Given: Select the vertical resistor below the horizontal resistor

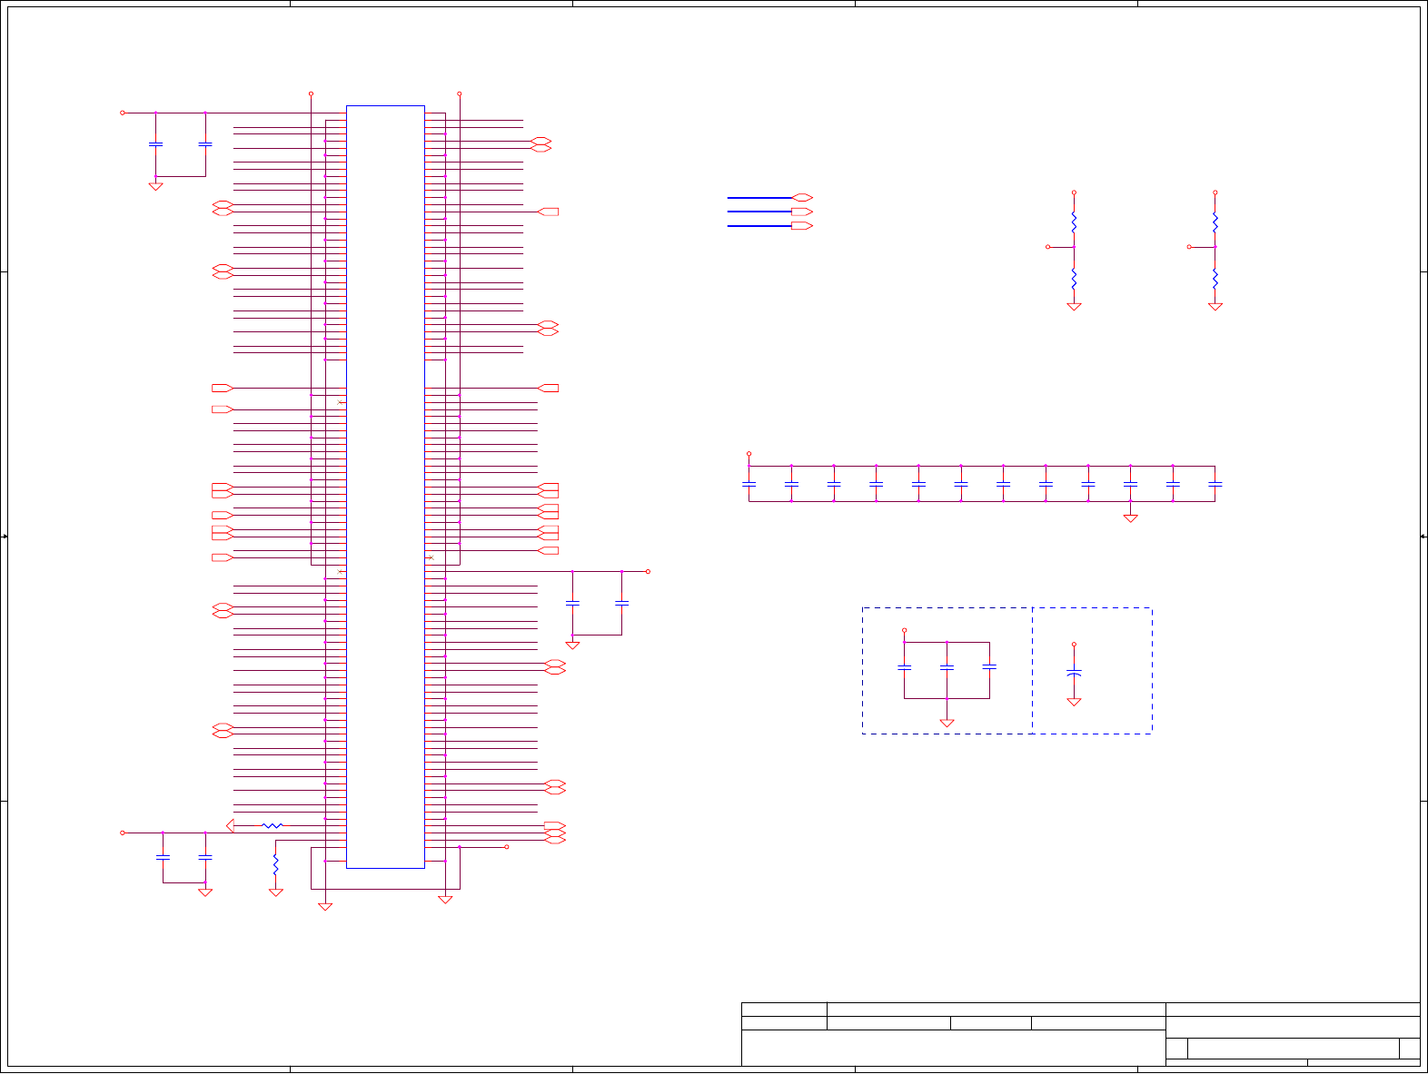Looking at the screenshot, I should [276, 864].
